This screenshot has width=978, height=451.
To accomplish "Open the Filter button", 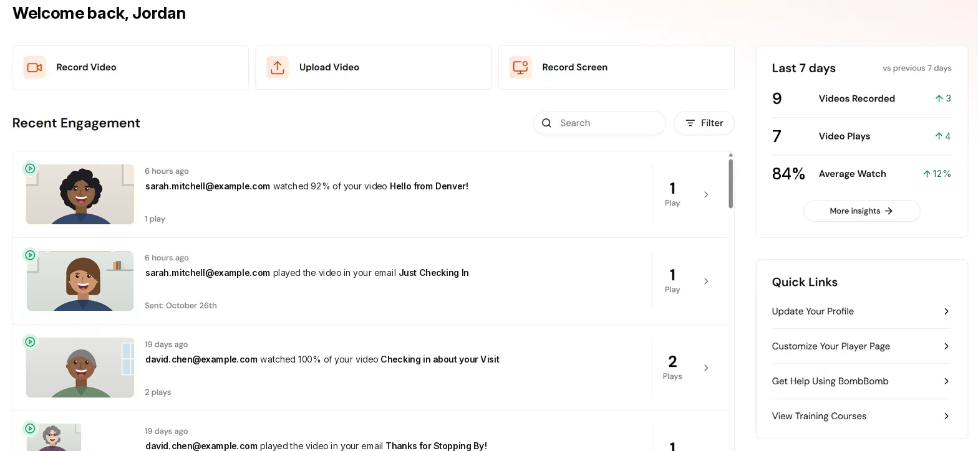I will coord(704,123).
